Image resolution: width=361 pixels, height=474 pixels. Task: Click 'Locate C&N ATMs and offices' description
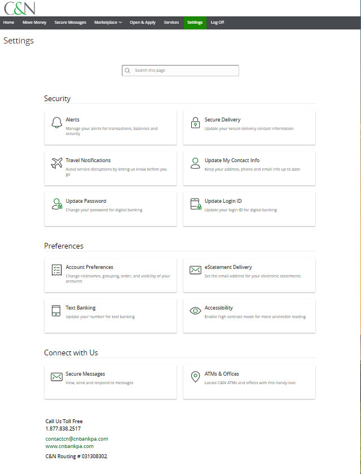(250, 382)
